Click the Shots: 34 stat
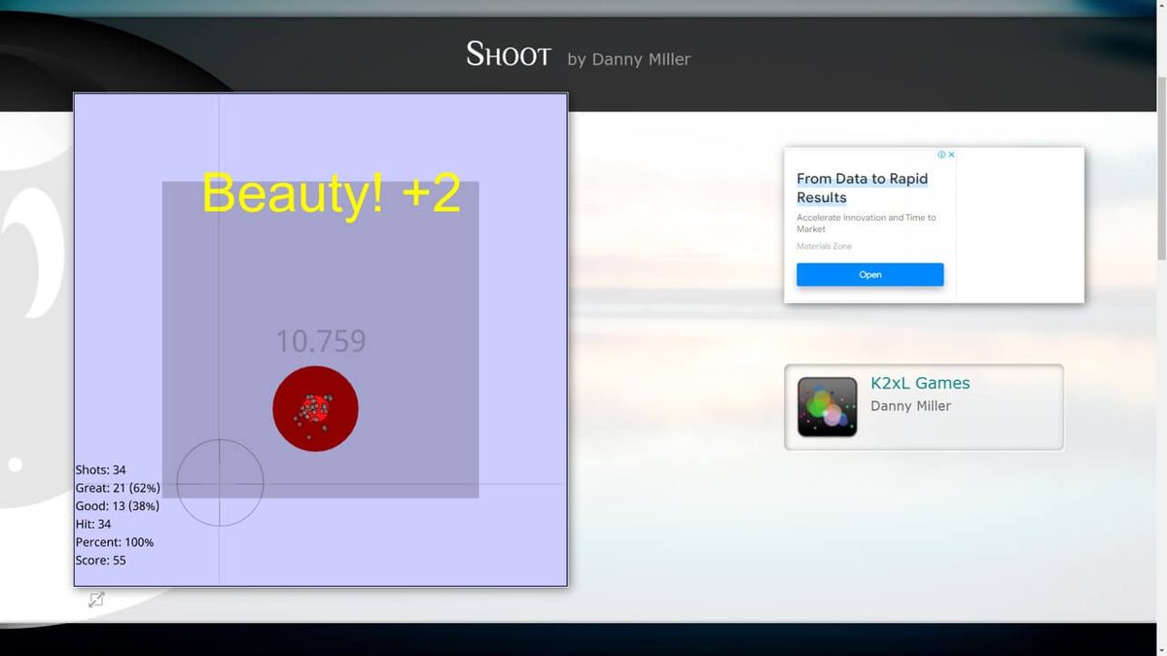Screen dimensions: 1167x656 pos(101,470)
